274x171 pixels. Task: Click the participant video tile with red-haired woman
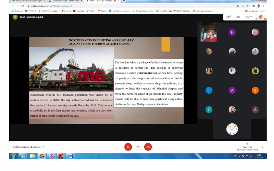point(209,32)
